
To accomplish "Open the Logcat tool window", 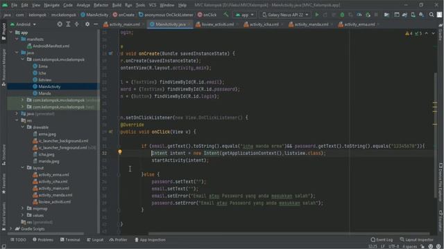I will point(95,240).
